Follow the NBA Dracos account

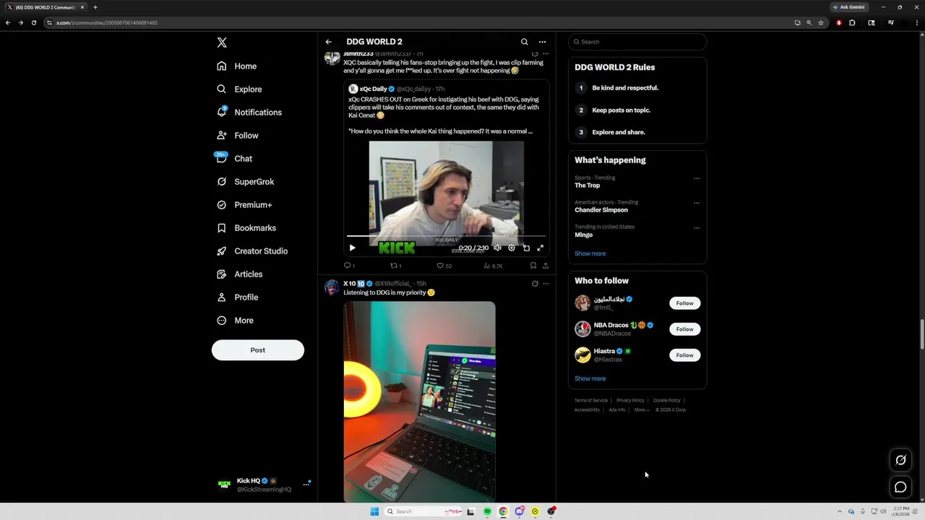684,329
